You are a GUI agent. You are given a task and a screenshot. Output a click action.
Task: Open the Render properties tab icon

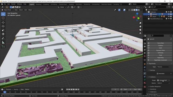145,43
